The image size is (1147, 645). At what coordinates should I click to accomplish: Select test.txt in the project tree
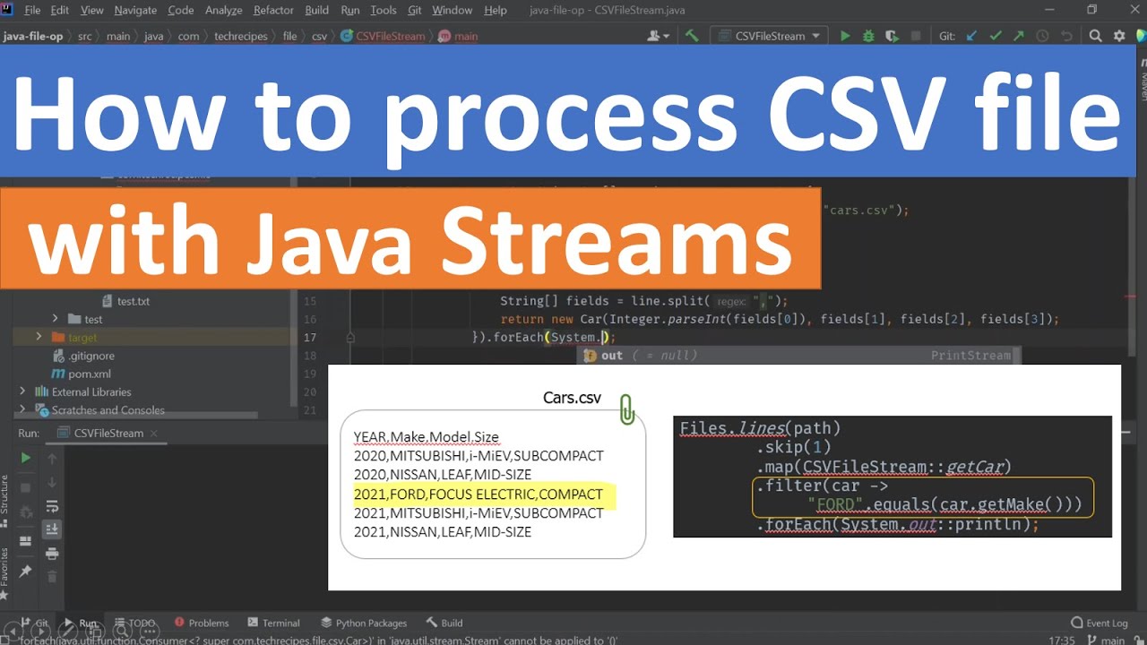pos(125,301)
